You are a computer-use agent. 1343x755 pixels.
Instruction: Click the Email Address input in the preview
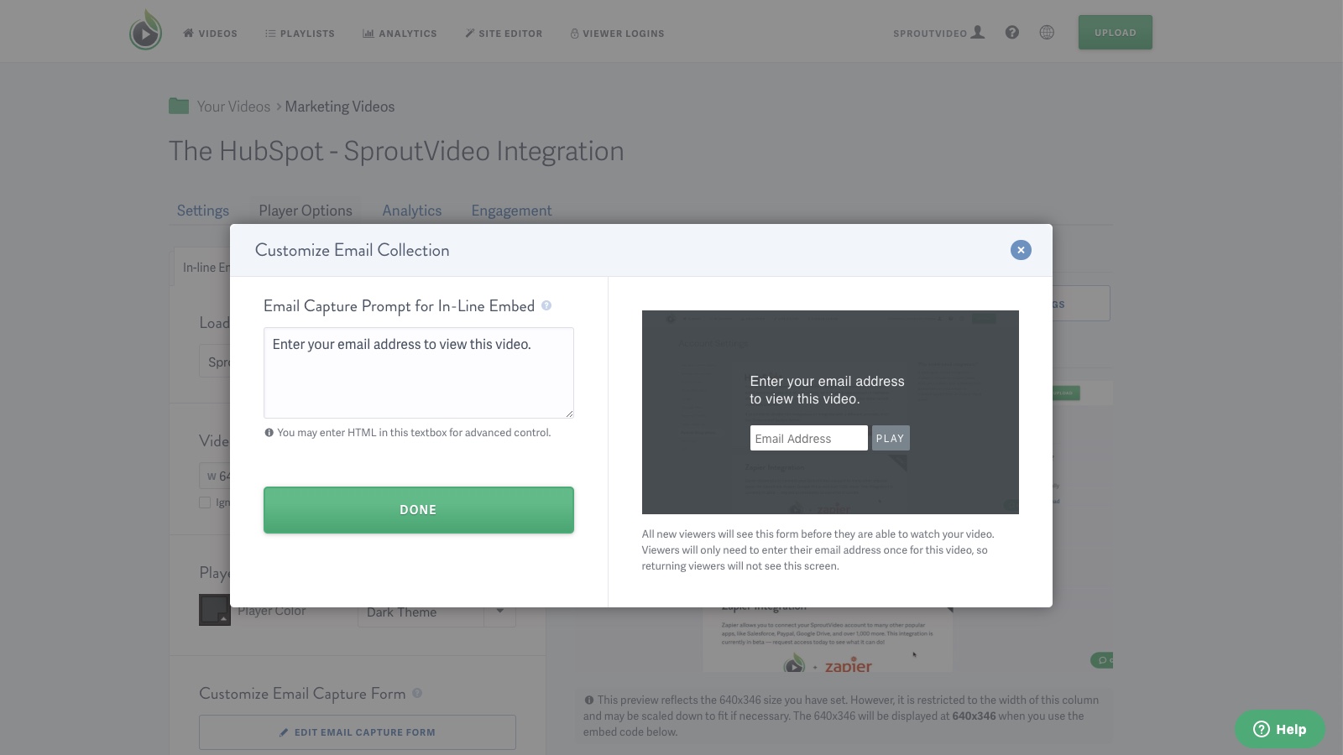click(808, 438)
